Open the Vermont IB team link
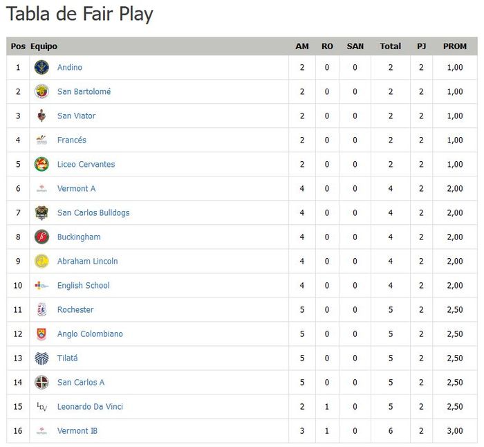 [77, 430]
